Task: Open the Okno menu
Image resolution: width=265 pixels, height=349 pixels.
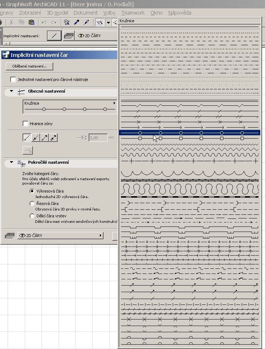Action: 157,13
